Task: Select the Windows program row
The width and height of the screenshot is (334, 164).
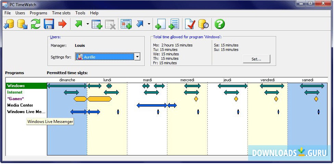Action: 26,86
